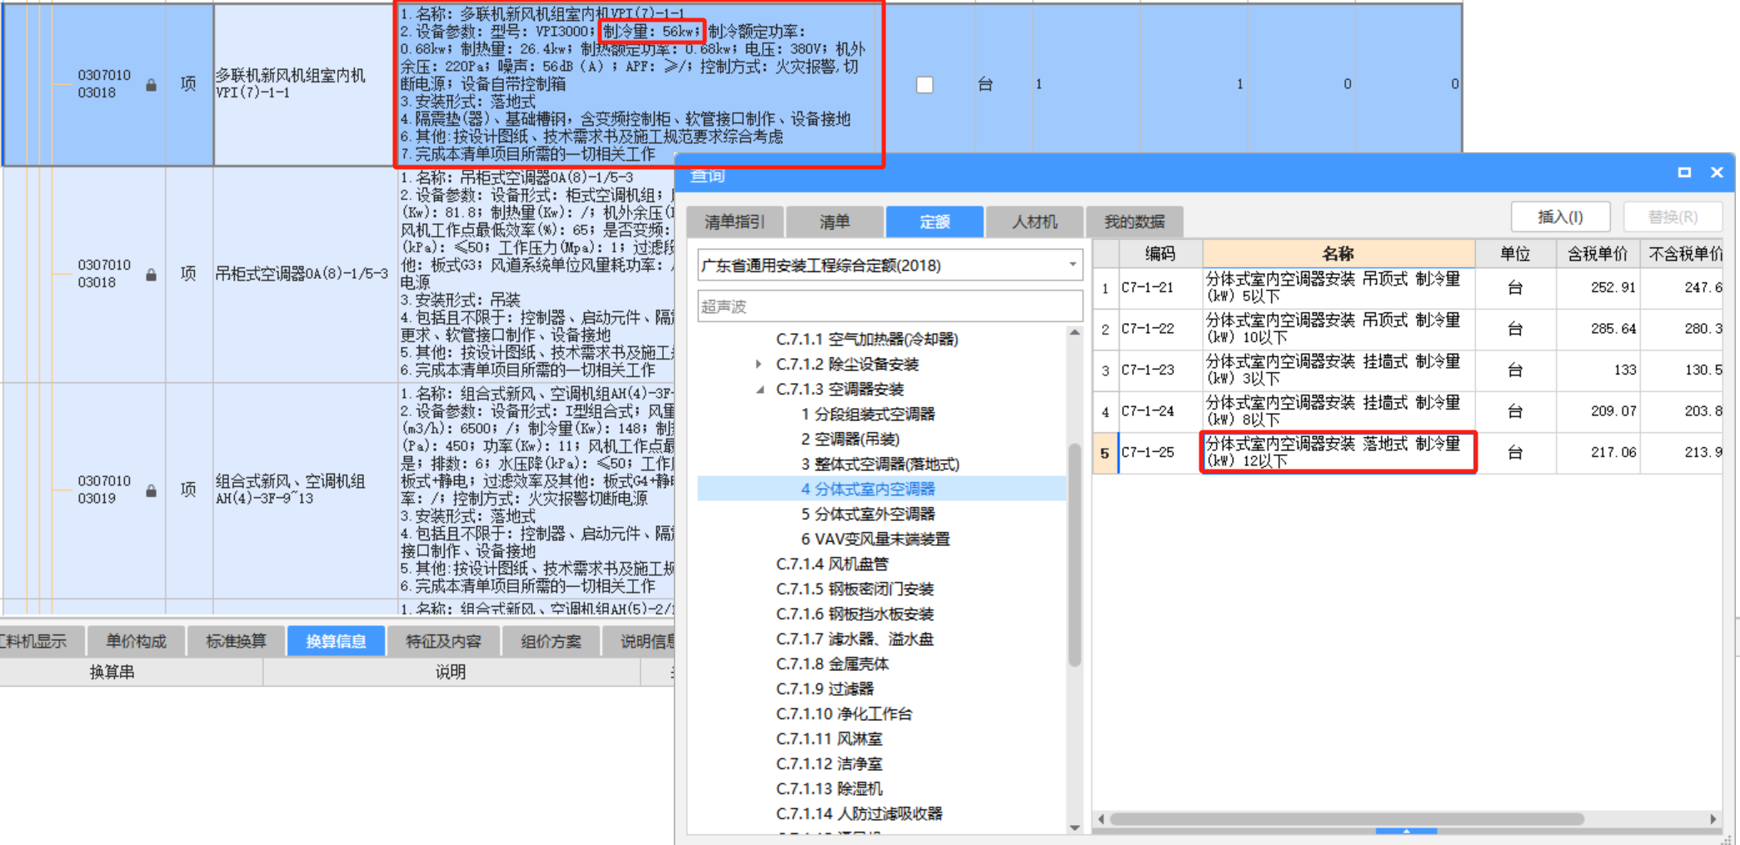Image resolution: width=1740 pixels, height=845 pixels.
Task: Click down arrow of tree list scrollbar
Action: point(1074,828)
